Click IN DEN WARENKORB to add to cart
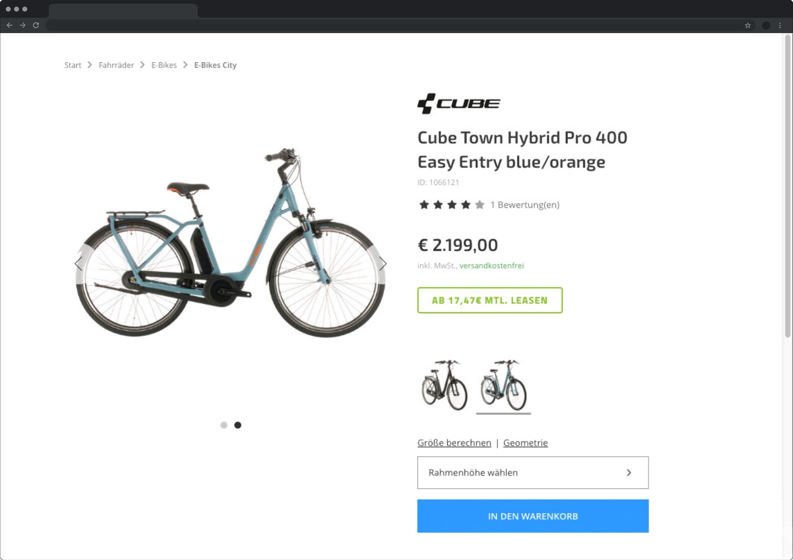Image resolution: width=793 pixels, height=560 pixels. pyautogui.click(x=533, y=516)
